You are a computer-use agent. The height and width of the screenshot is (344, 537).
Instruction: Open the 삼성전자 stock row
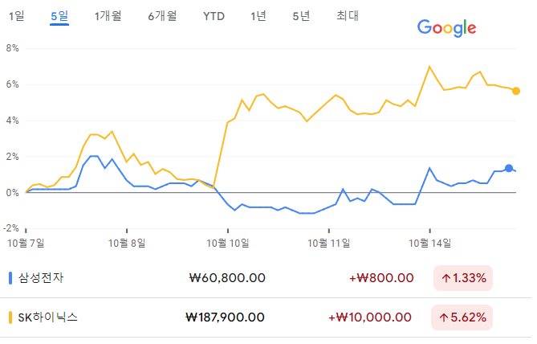(x=266, y=278)
